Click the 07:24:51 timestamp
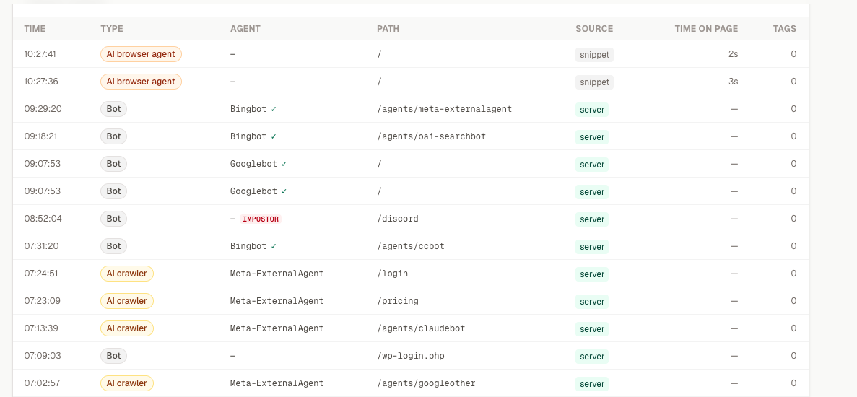Screen dimensions: 857x397 (x=41, y=273)
